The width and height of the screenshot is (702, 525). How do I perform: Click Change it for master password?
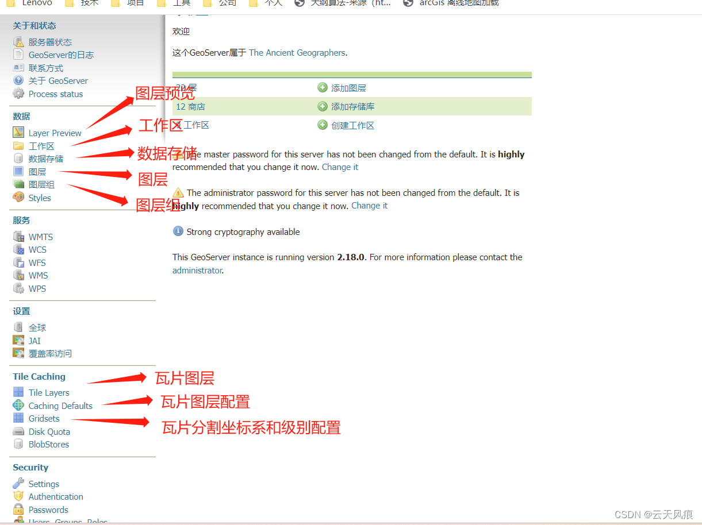tap(340, 167)
